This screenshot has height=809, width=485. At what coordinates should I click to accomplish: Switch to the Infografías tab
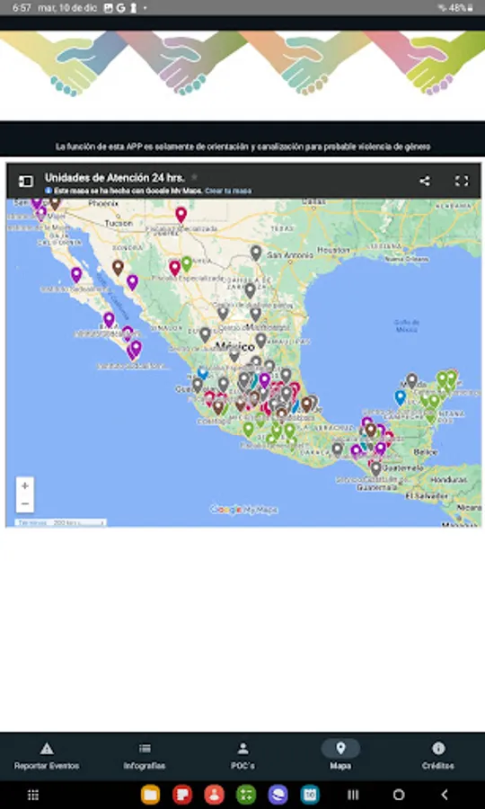click(145, 756)
